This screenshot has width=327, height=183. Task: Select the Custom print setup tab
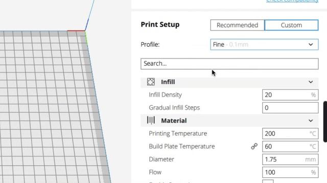tap(291, 25)
